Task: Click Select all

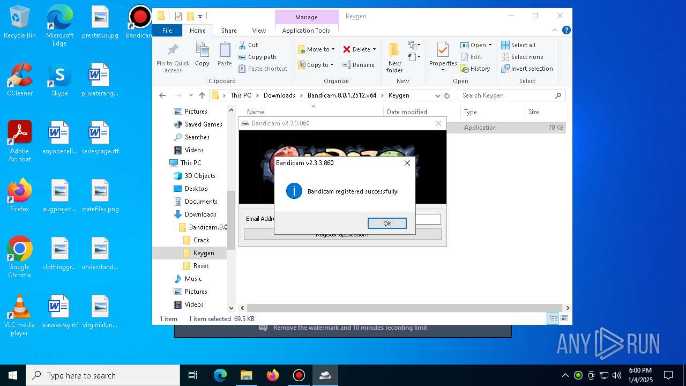Action: [518, 45]
